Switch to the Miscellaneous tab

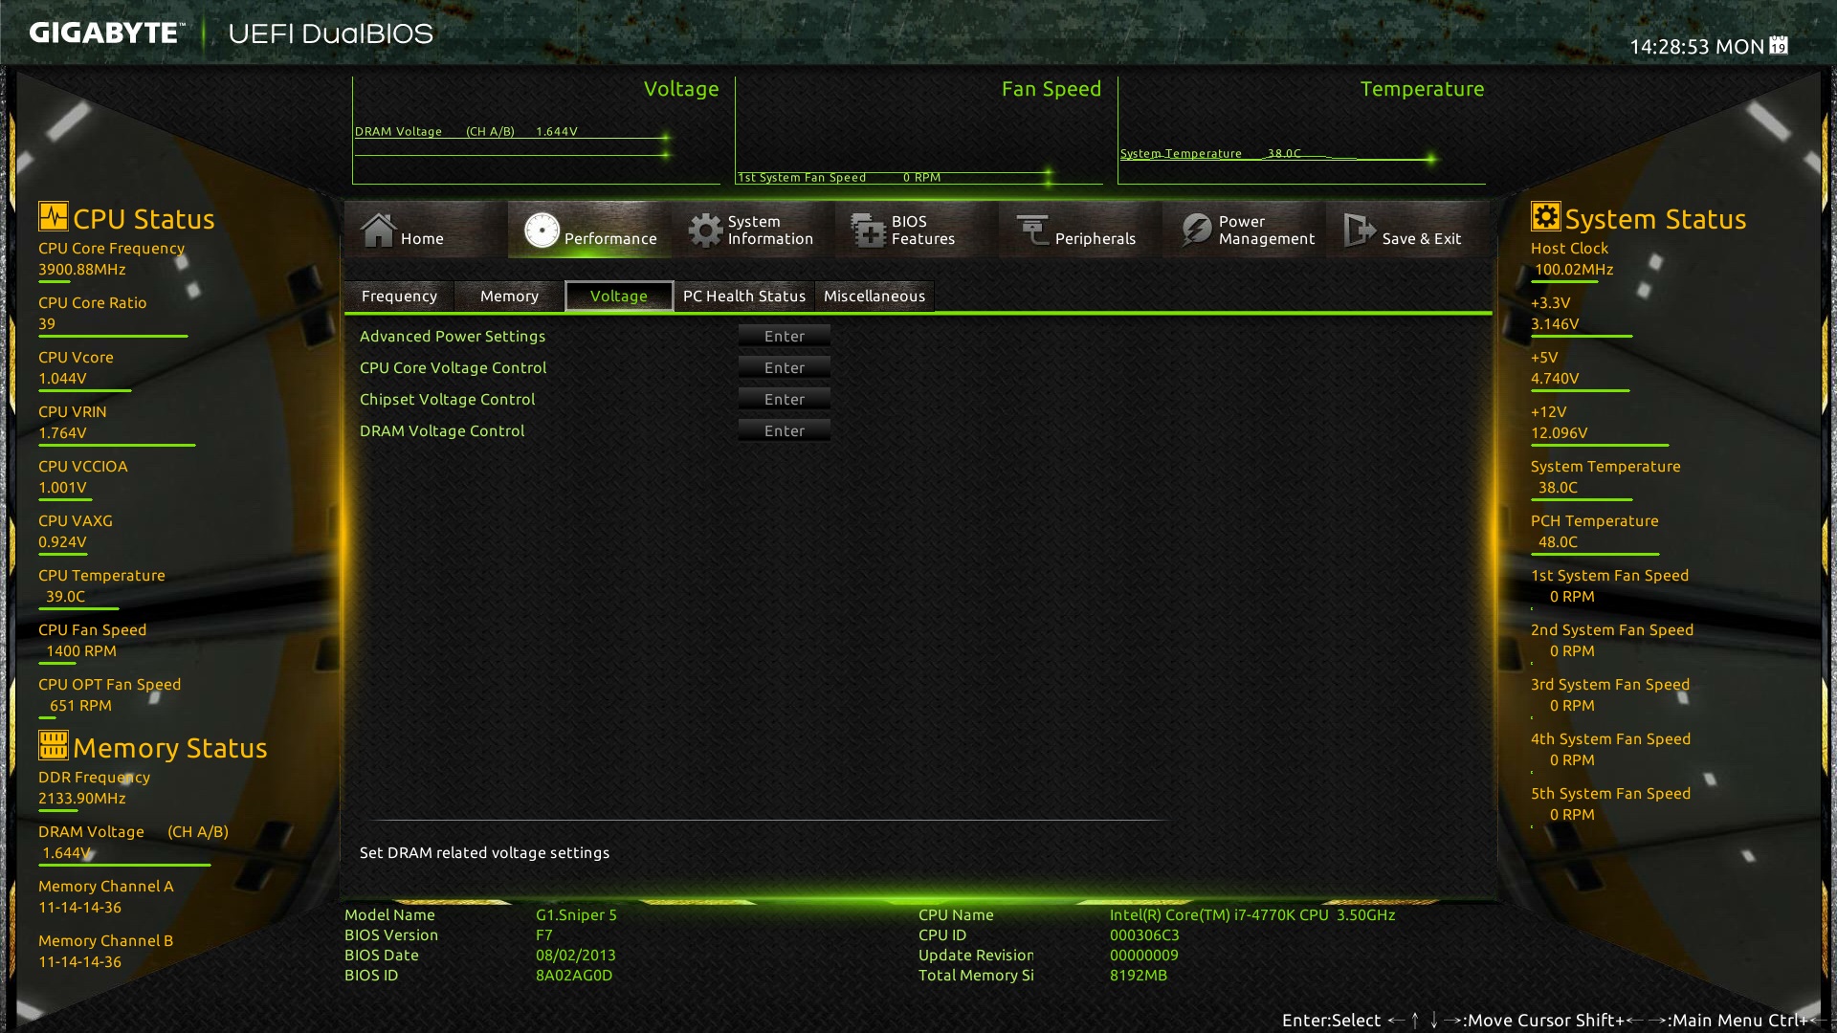tap(874, 297)
